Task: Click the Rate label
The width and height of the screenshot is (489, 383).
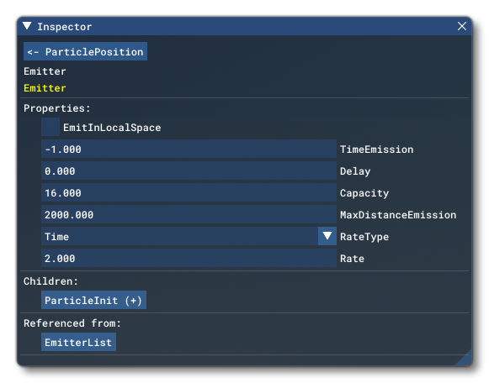Action: pos(353,259)
